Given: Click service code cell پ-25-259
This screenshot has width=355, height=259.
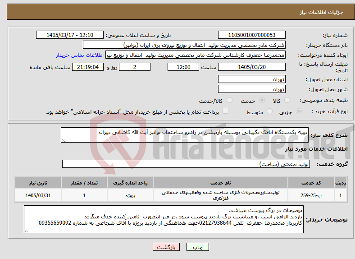Looking at the screenshot, I should [x=311, y=195].
